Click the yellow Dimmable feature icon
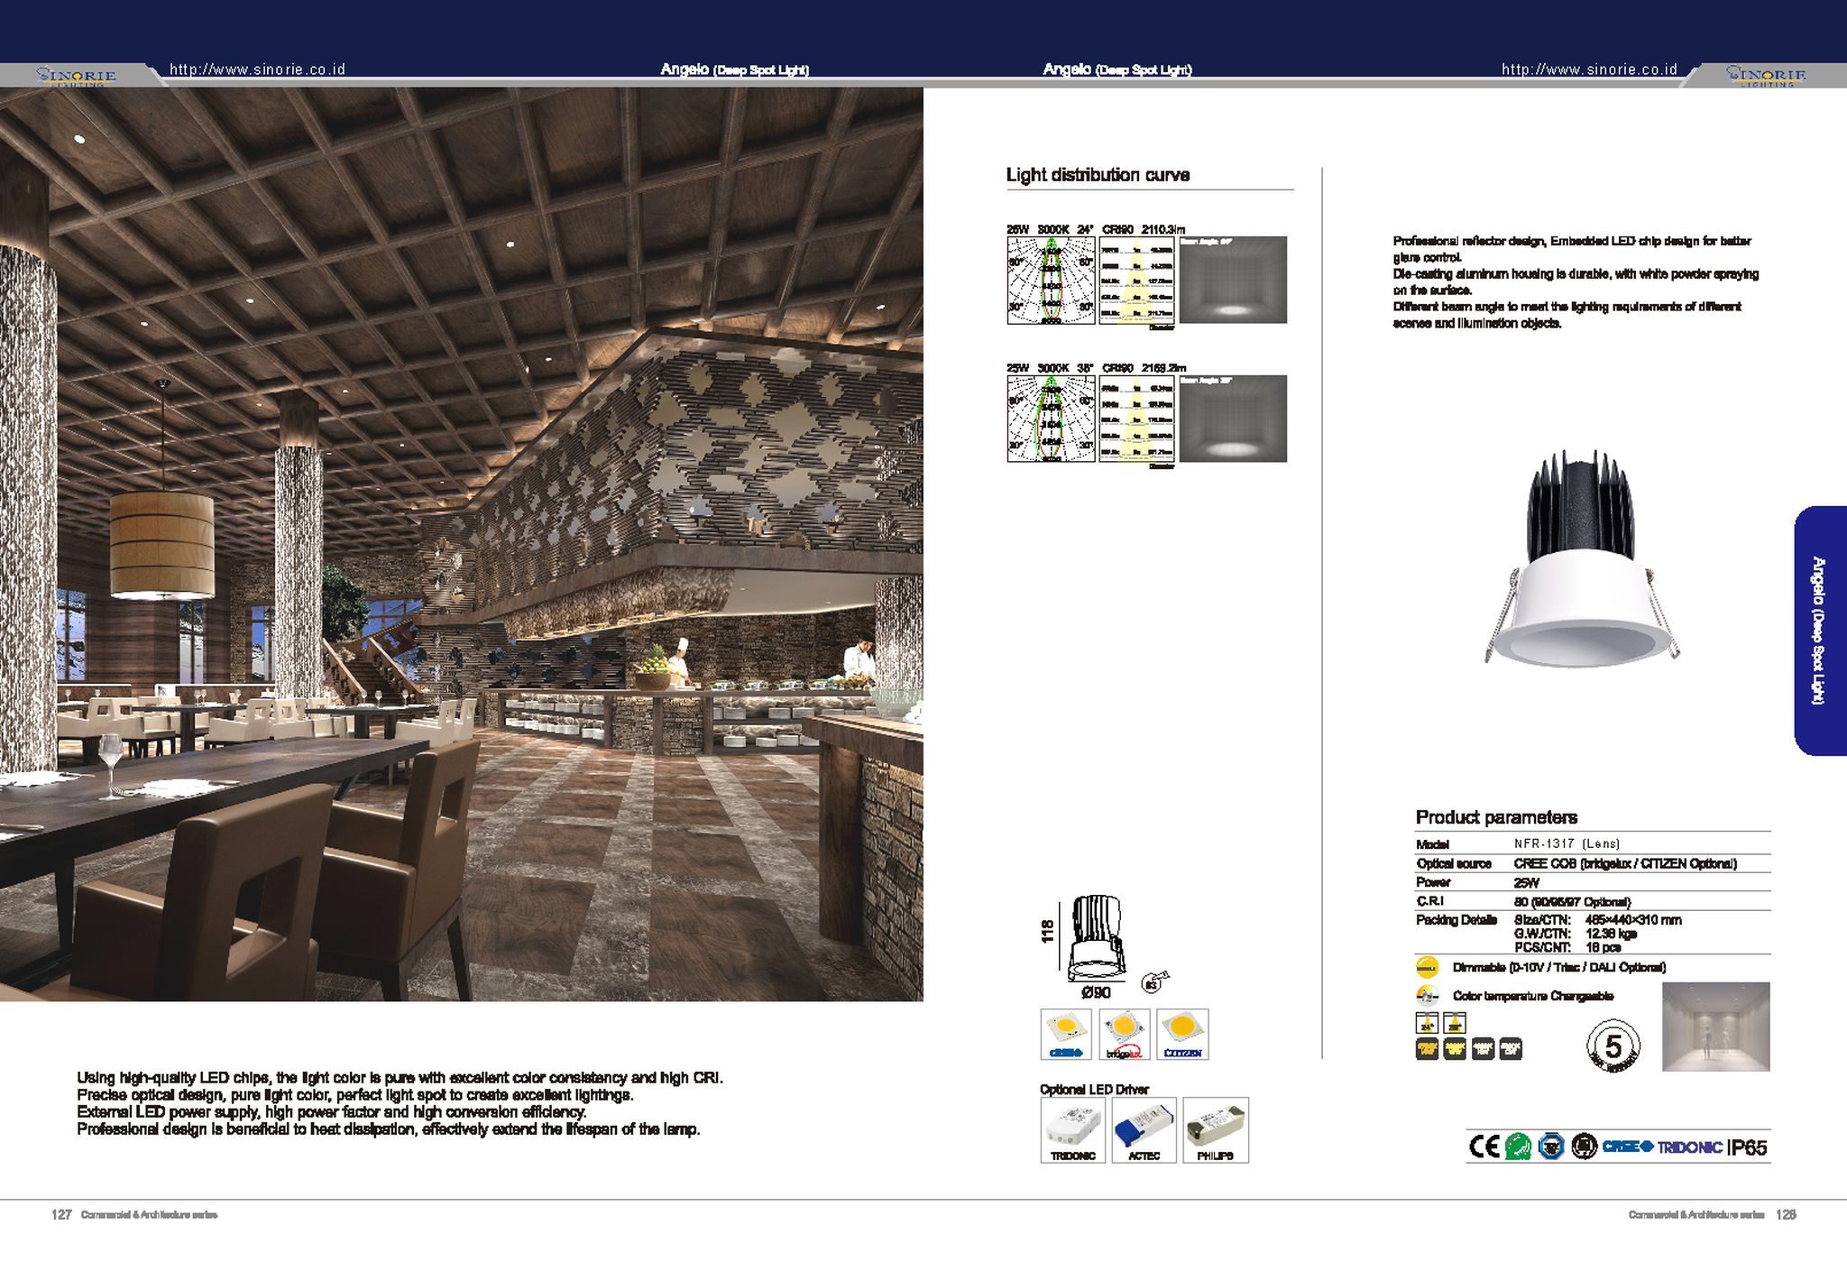This screenshot has width=1847, height=1262. pyautogui.click(x=1427, y=967)
